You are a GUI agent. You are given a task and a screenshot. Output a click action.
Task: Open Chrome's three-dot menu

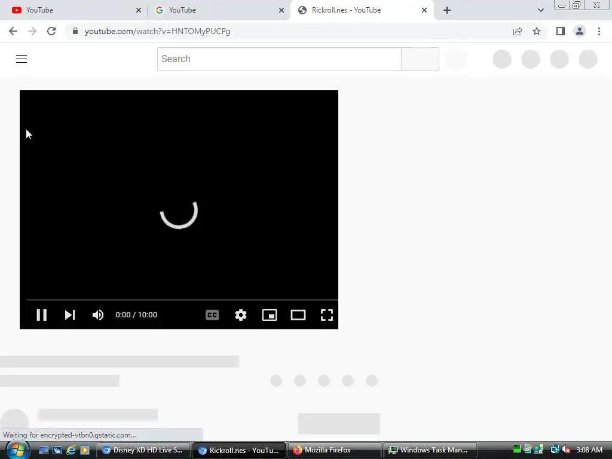(x=599, y=31)
